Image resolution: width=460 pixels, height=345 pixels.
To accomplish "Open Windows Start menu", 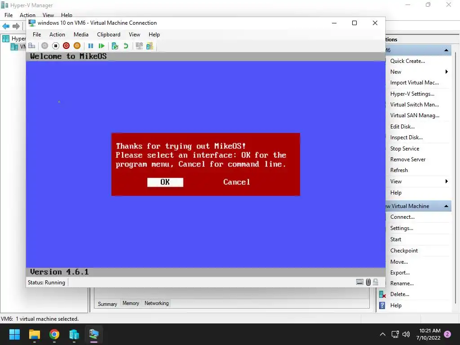I will (x=14, y=334).
